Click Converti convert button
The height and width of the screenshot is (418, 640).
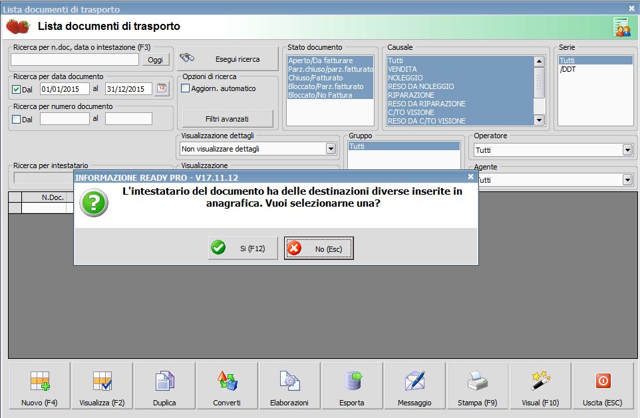[227, 386]
